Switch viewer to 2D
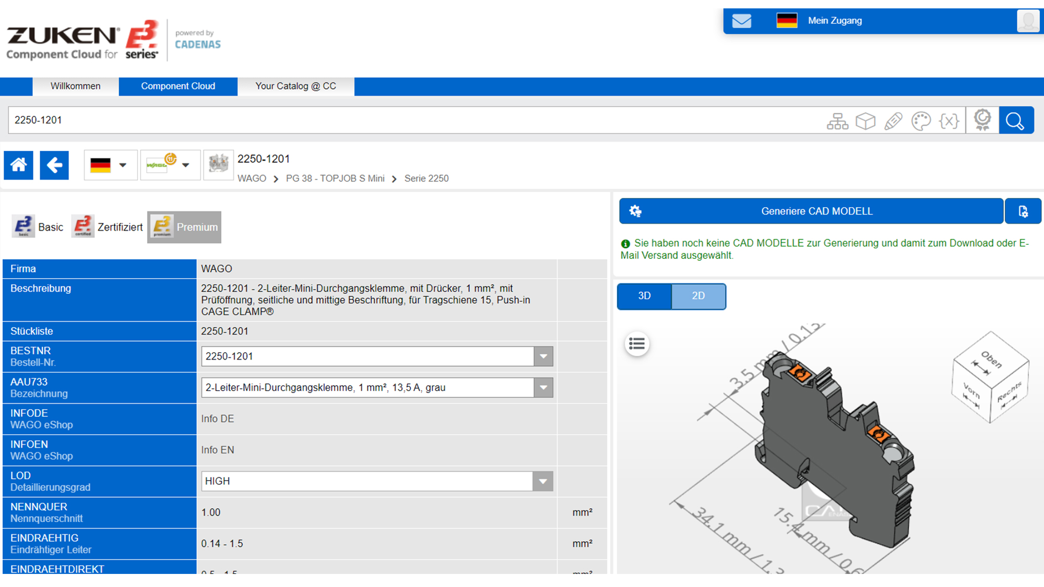Screen dimensions: 1044x587 point(698,296)
